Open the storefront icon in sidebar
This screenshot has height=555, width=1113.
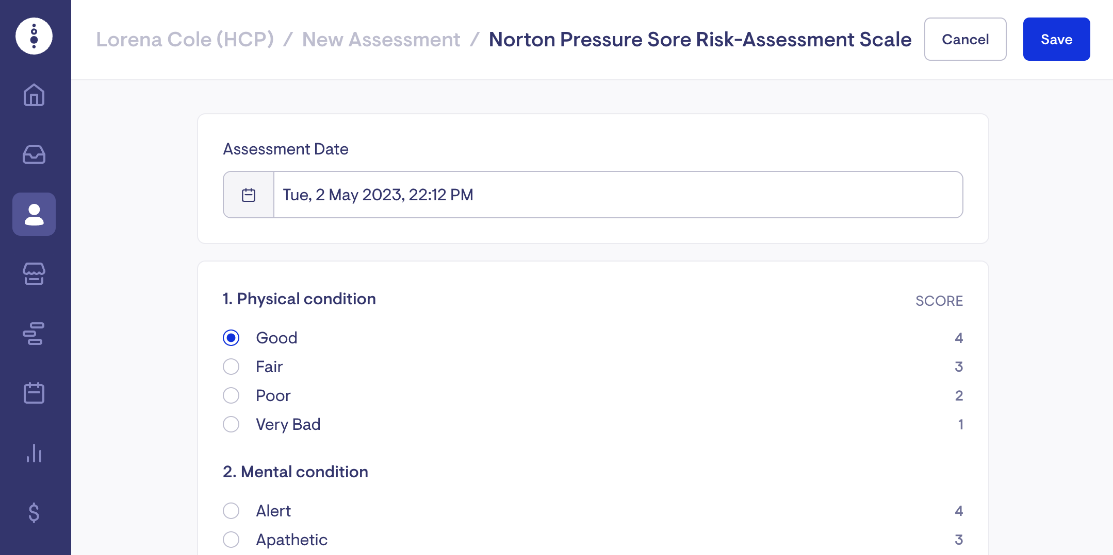coord(34,274)
